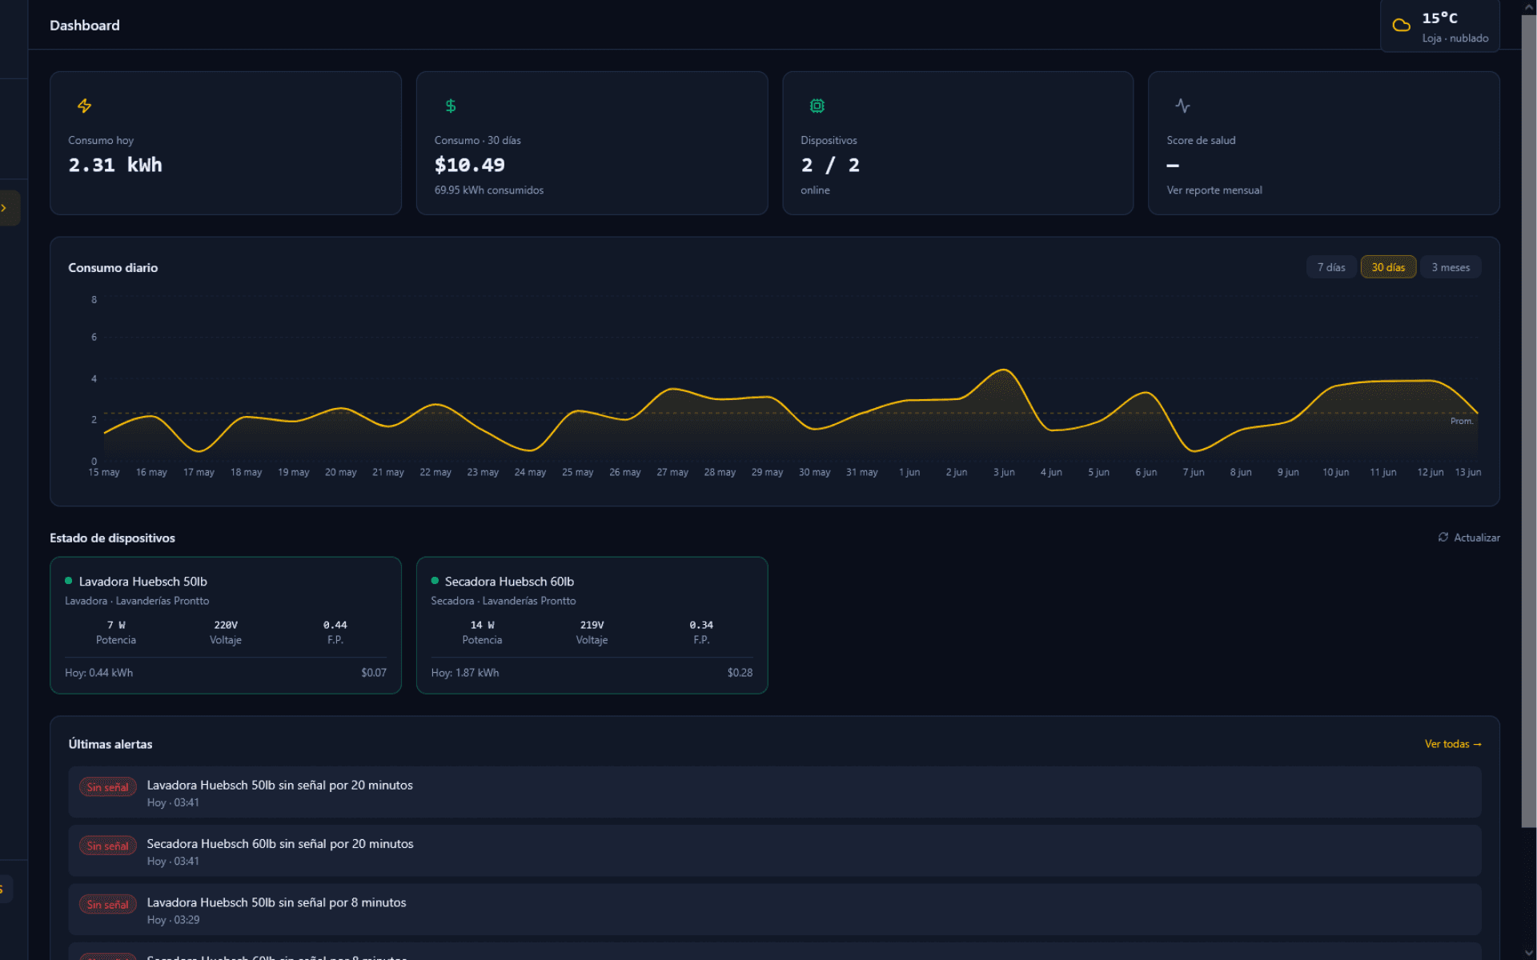Click Sin señal badge on Secadora 20 minutos alert

pyautogui.click(x=107, y=846)
